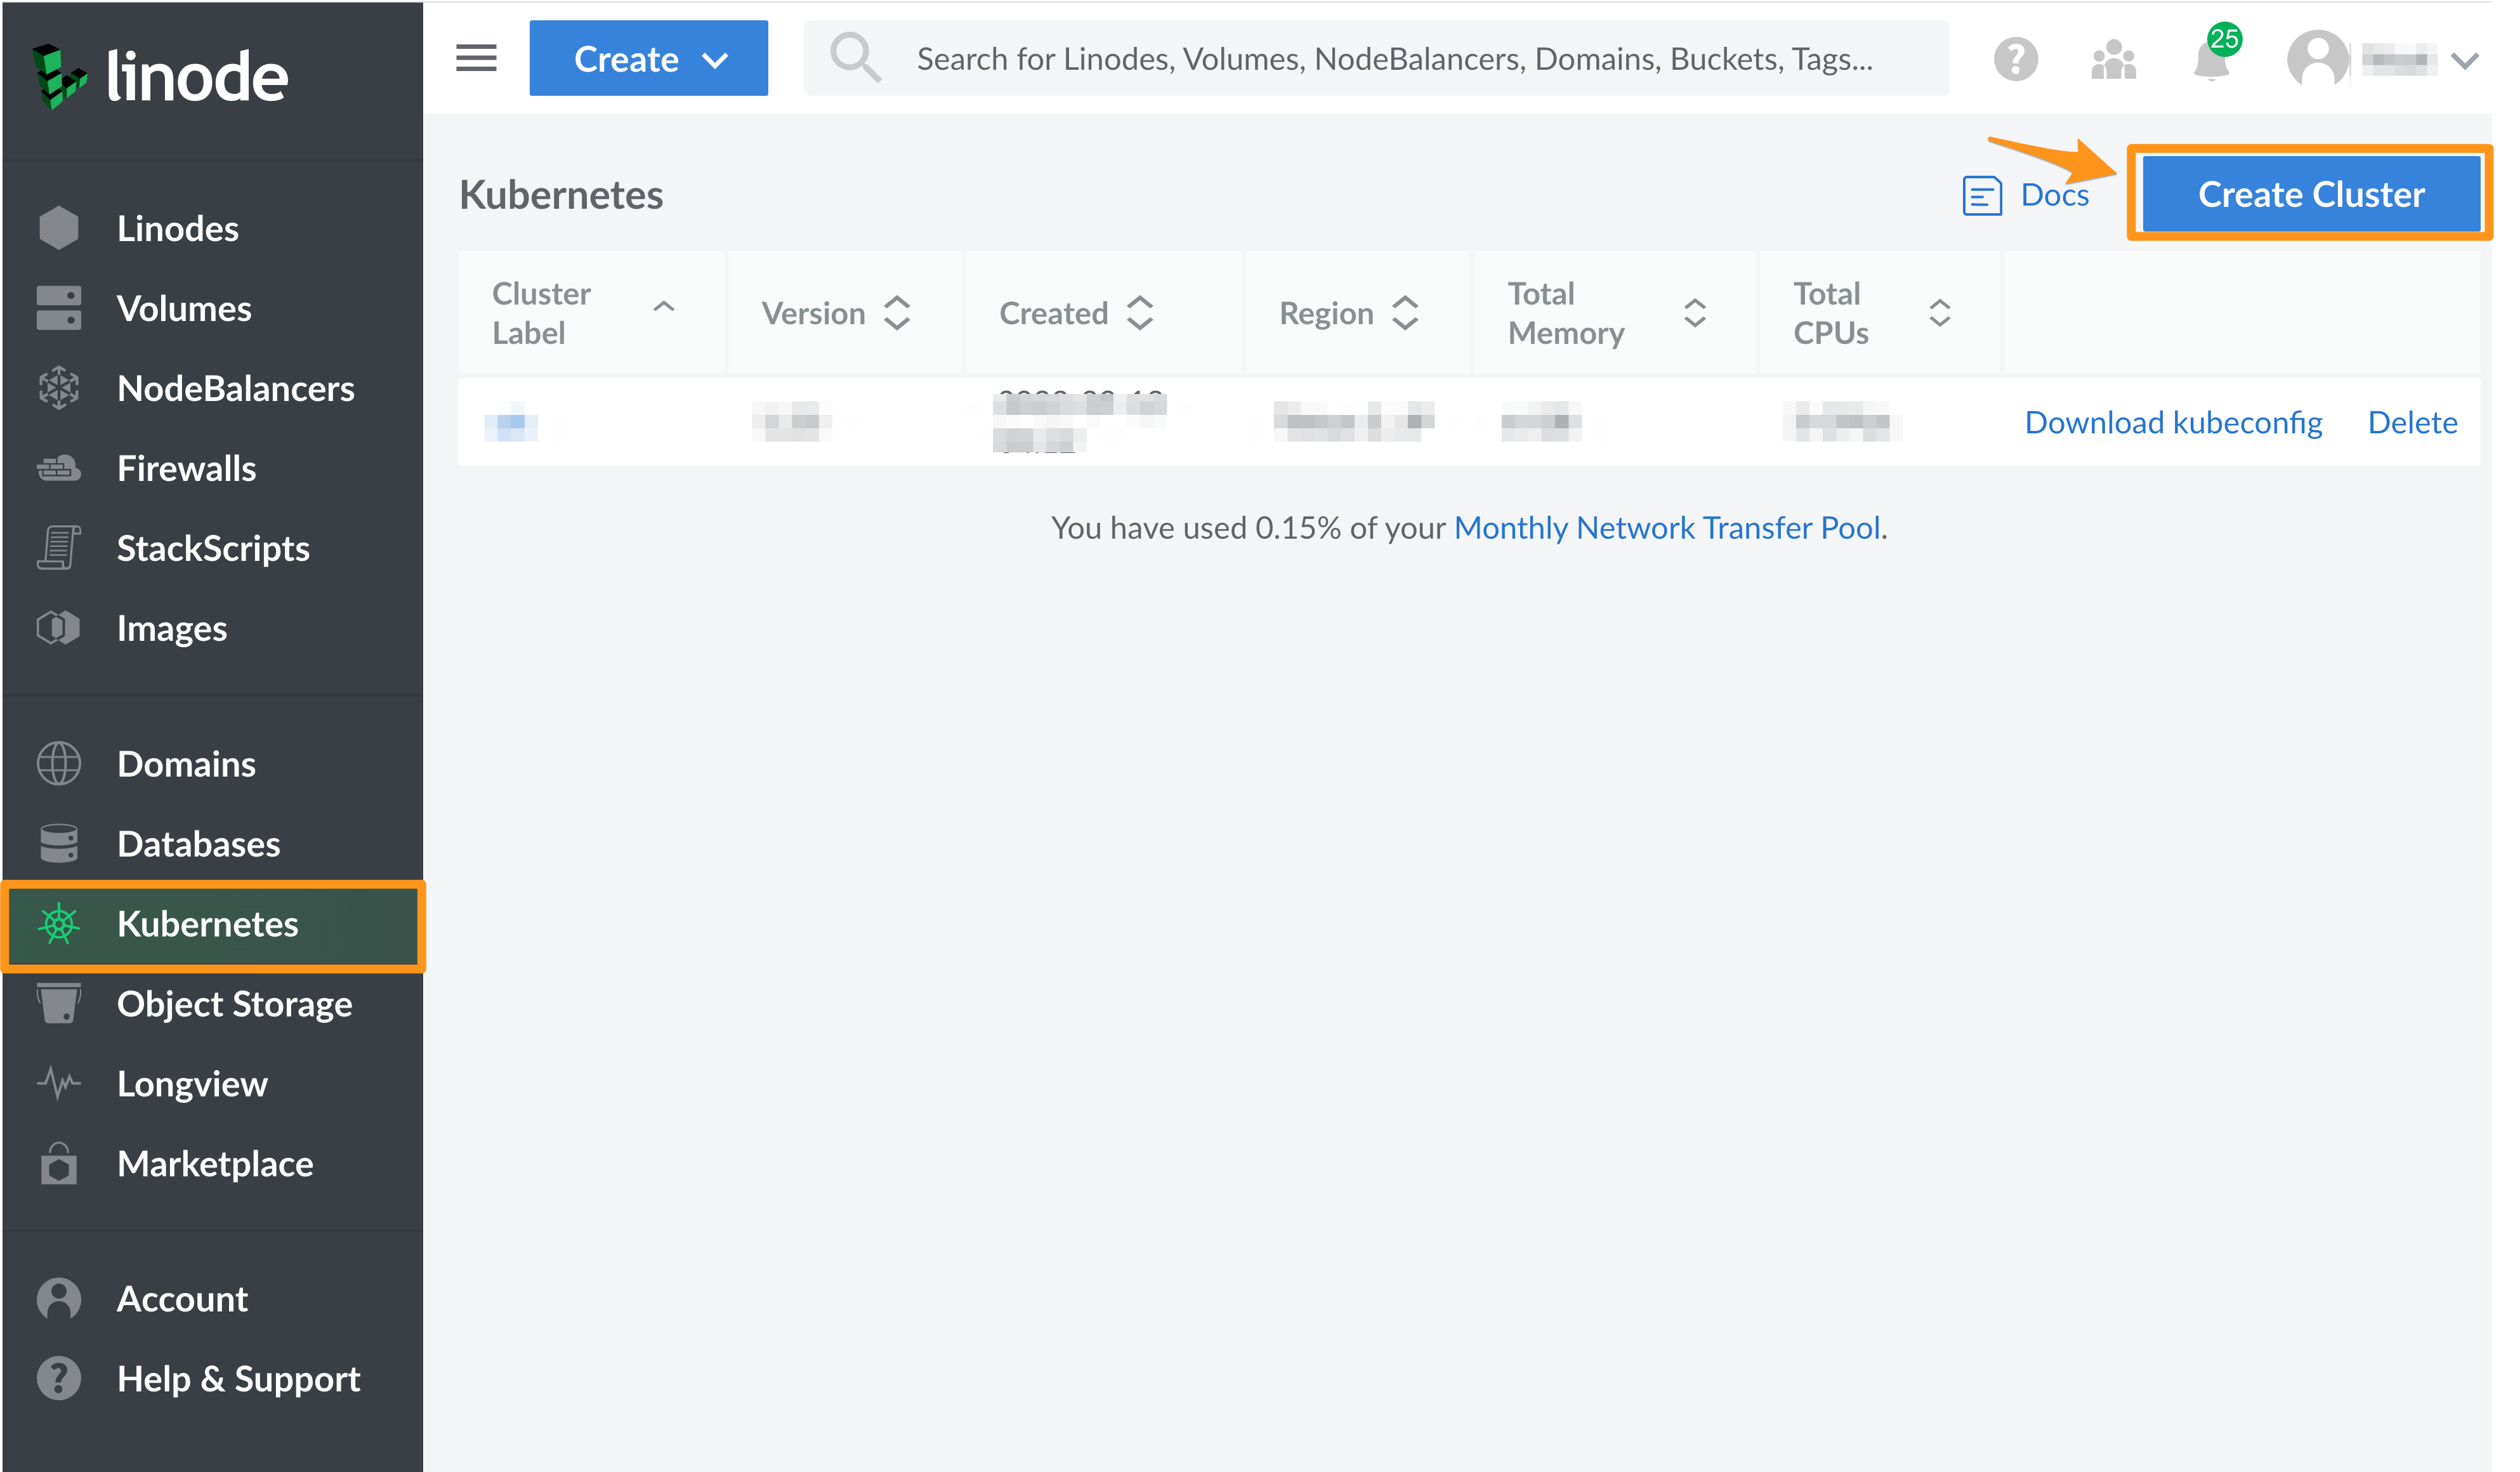Open Marketplace section

click(x=215, y=1165)
